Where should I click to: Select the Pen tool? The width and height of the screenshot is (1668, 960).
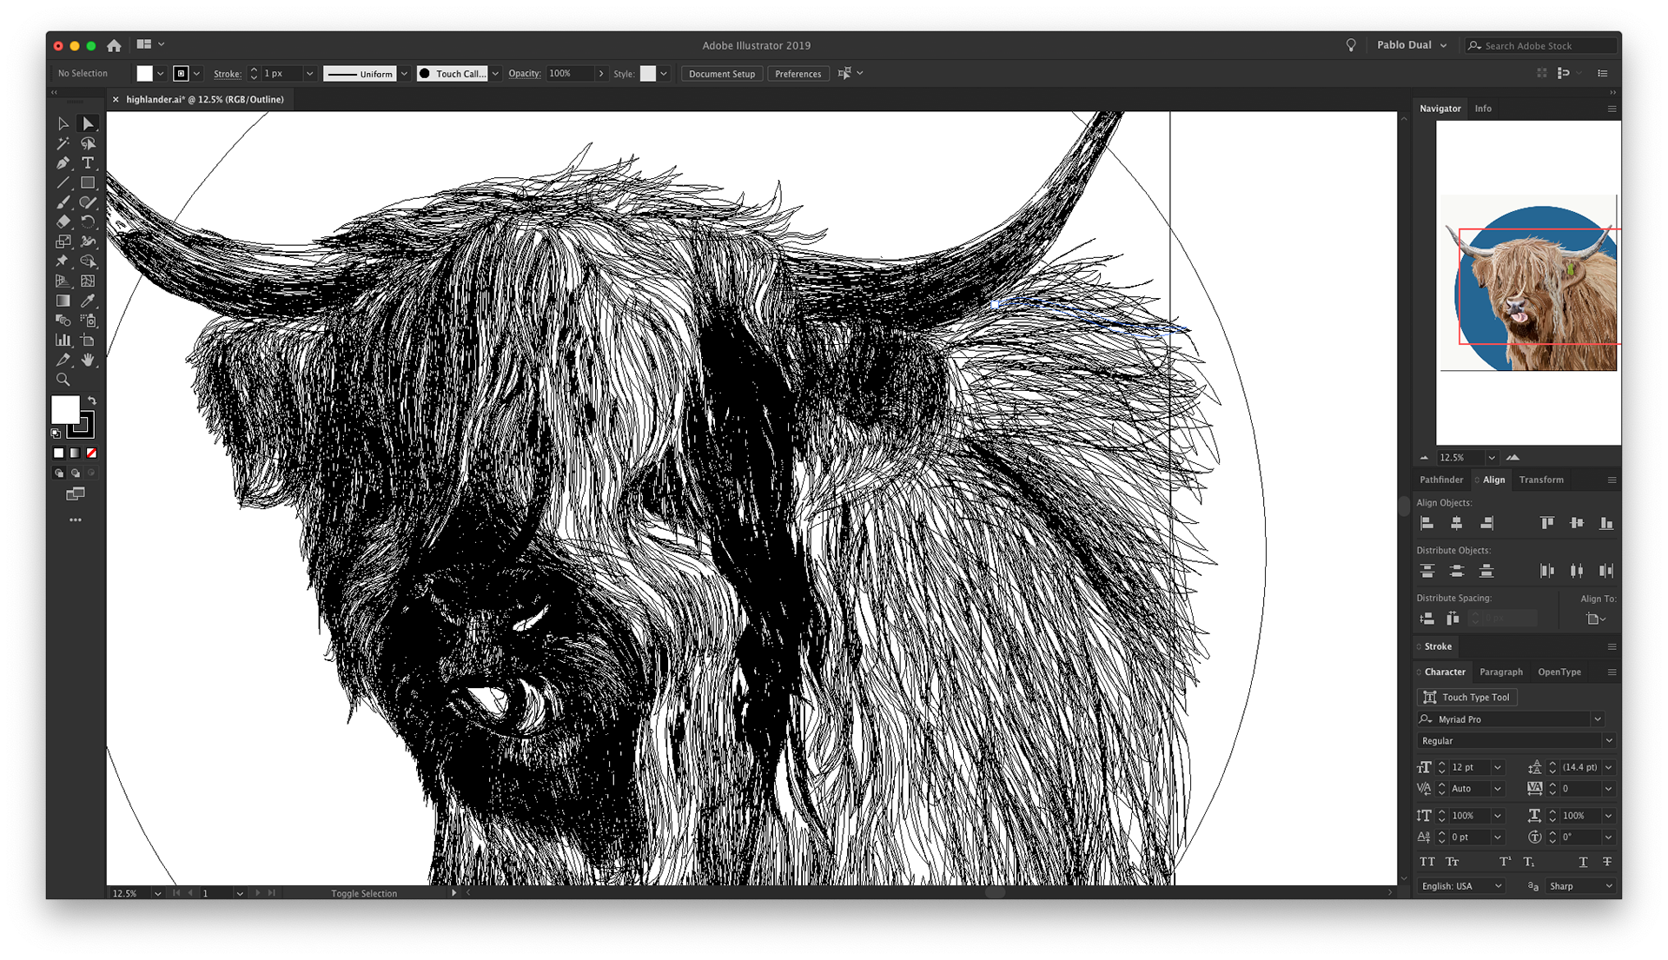(x=63, y=163)
